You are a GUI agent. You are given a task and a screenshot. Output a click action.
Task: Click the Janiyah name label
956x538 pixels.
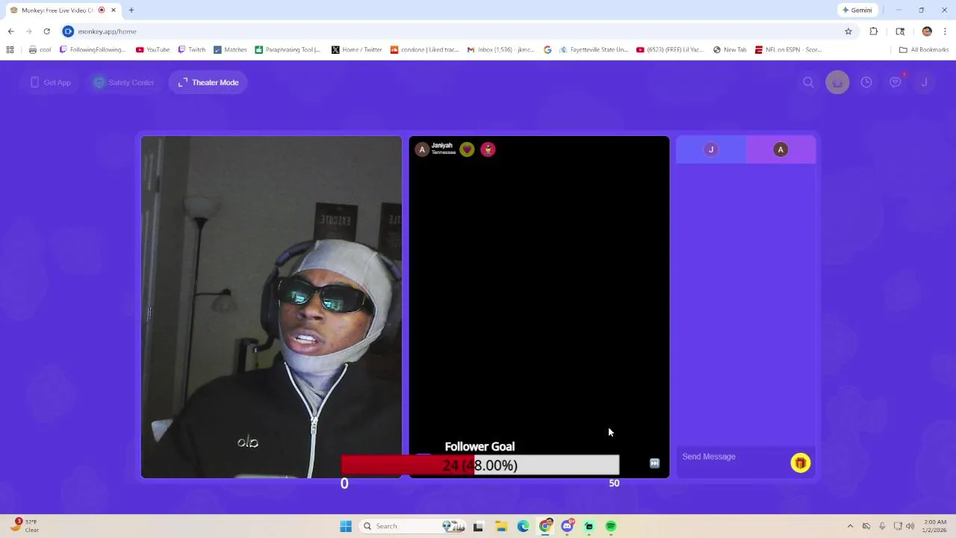tap(442, 146)
